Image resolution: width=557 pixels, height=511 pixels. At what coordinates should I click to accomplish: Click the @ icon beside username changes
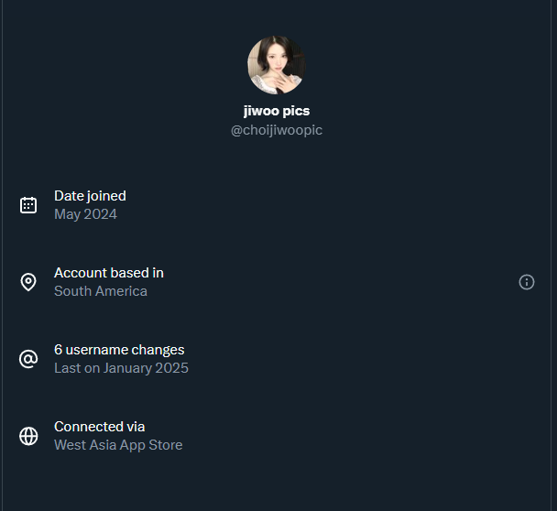click(28, 359)
